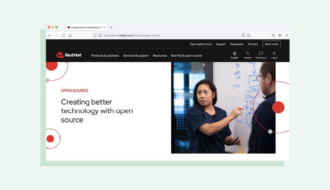Open the Log in user icon

coord(274,55)
